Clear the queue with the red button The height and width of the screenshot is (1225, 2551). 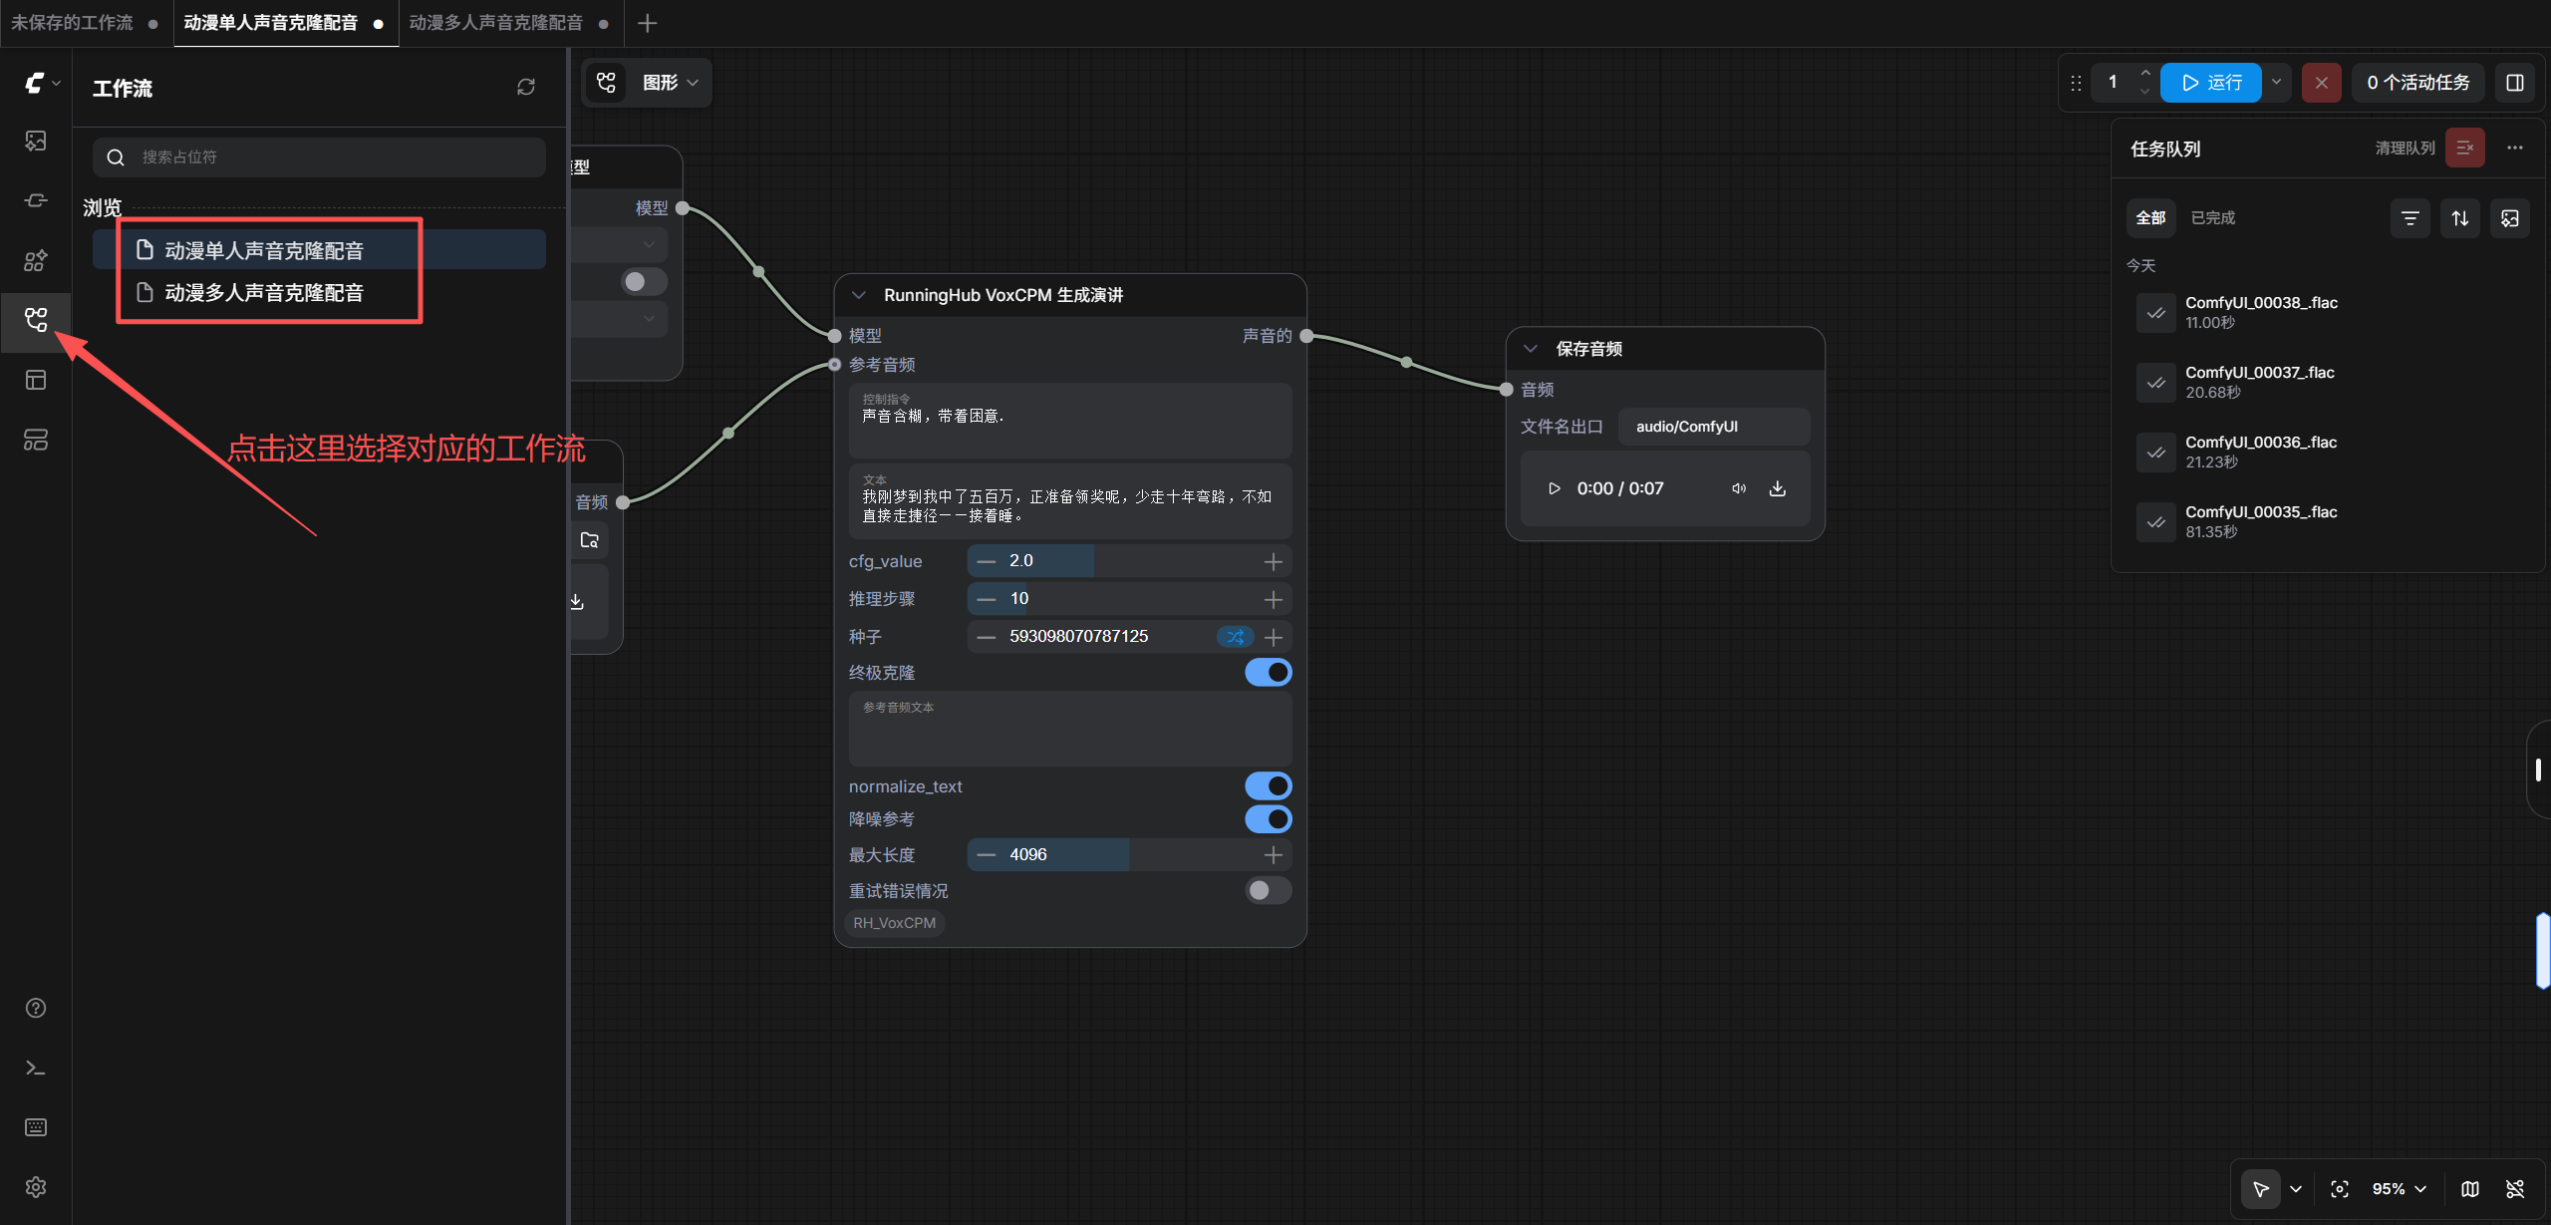point(2464,148)
